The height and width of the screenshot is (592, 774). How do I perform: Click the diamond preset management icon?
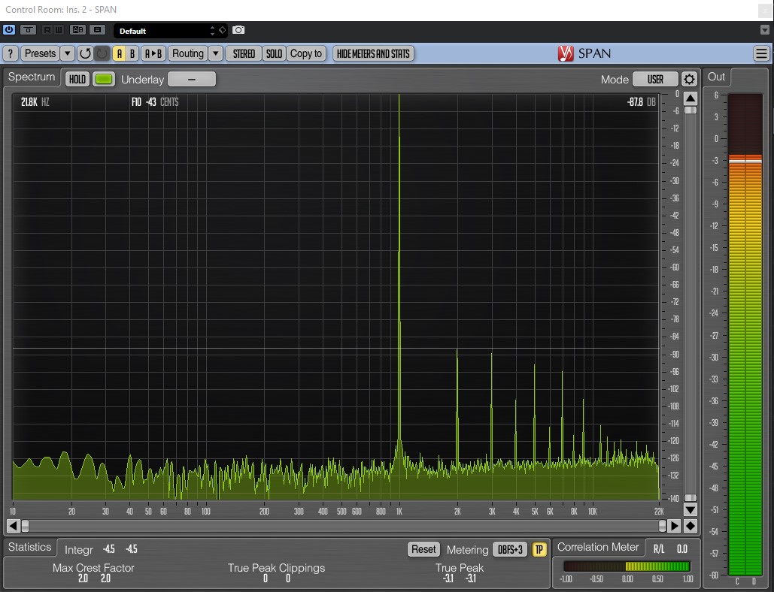pyautogui.click(x=223, y=31)
